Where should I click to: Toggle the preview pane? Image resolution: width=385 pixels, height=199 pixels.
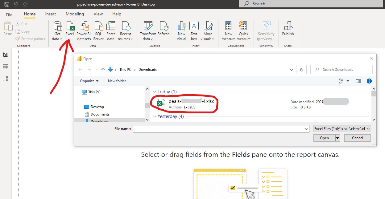tap(358, 81)
